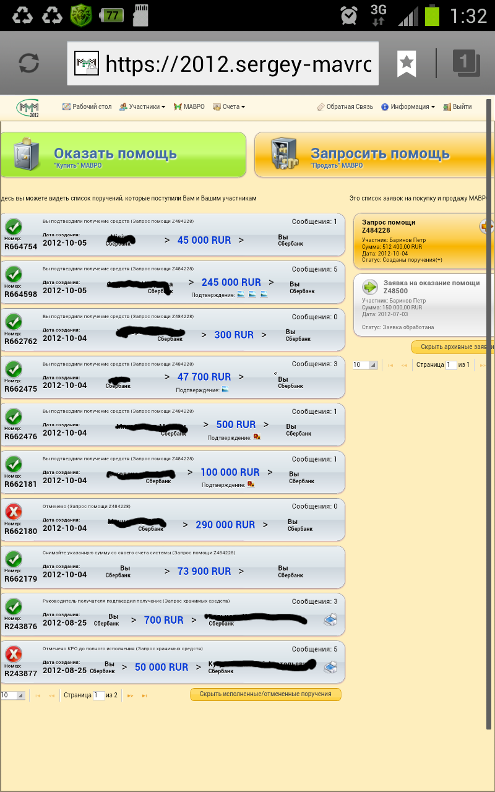This screenshot has width=495, height=792.
Task: Expand the Счета dropdown menu
Action: pyautogui.click(x=229, y=106)
